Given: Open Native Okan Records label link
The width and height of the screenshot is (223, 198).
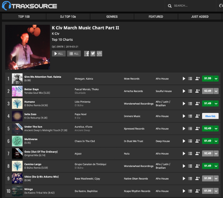Looking at the screenshot, I should point(136,178).
